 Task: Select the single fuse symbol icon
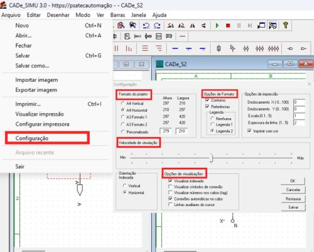click(219, 48)
